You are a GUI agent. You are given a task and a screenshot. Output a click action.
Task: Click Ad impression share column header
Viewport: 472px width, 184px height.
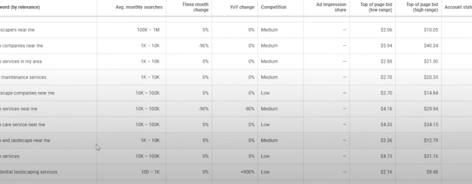pos(331,7)
